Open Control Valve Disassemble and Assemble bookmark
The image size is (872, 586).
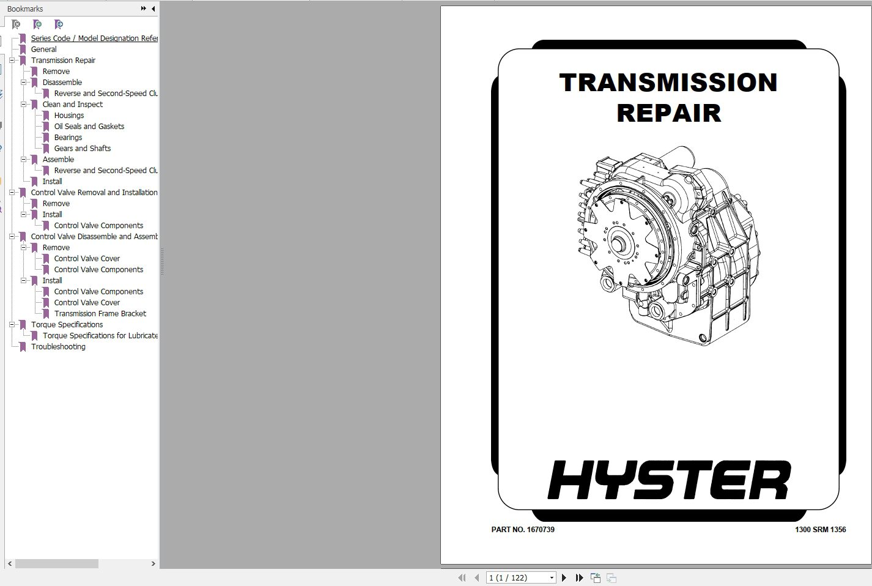(x=94, y=237)
